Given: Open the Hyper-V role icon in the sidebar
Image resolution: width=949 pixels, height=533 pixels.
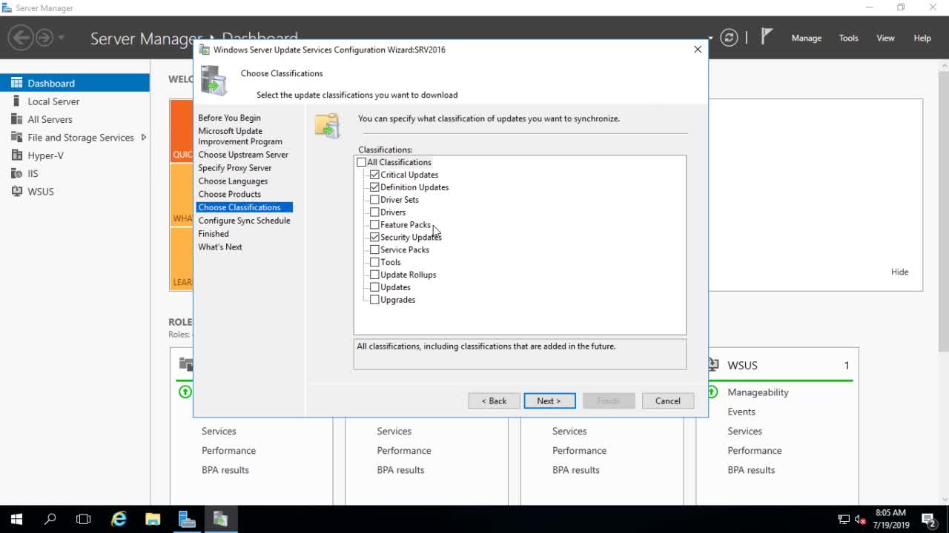Looking at the screenshot, I should pos(16,155).
